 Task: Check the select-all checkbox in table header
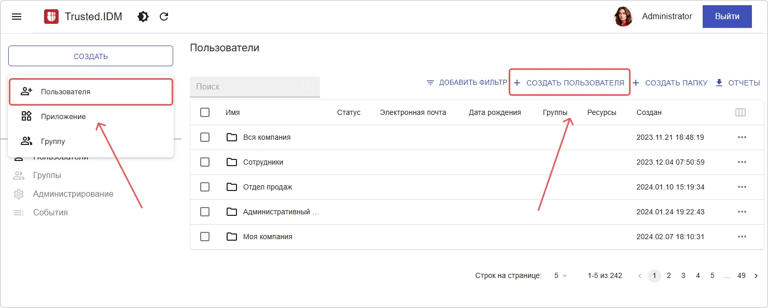coord(205,112)
